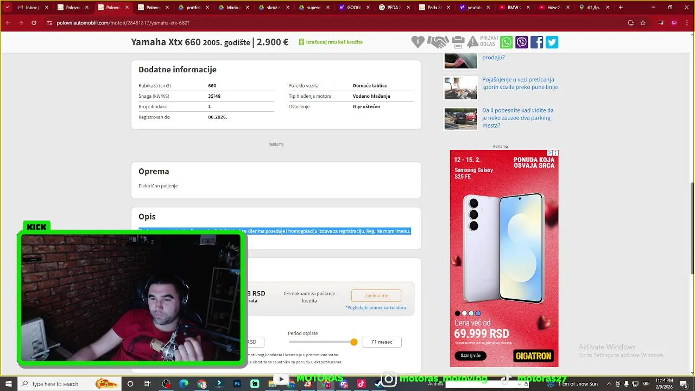Bookmark this page with the star
This screenshot has width=695, height=391.
(x=643, y=23)
